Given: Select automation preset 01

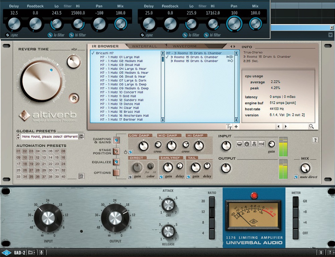Looking at the screenshot, I should pyautogui.click(x=18, y=151).
